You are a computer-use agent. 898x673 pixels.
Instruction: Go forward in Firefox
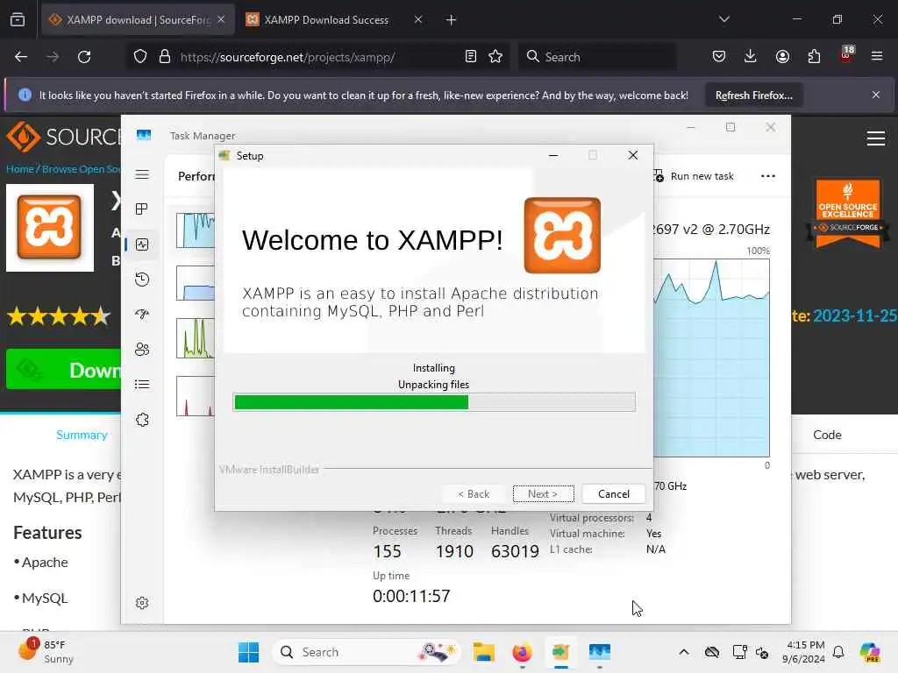53,57
